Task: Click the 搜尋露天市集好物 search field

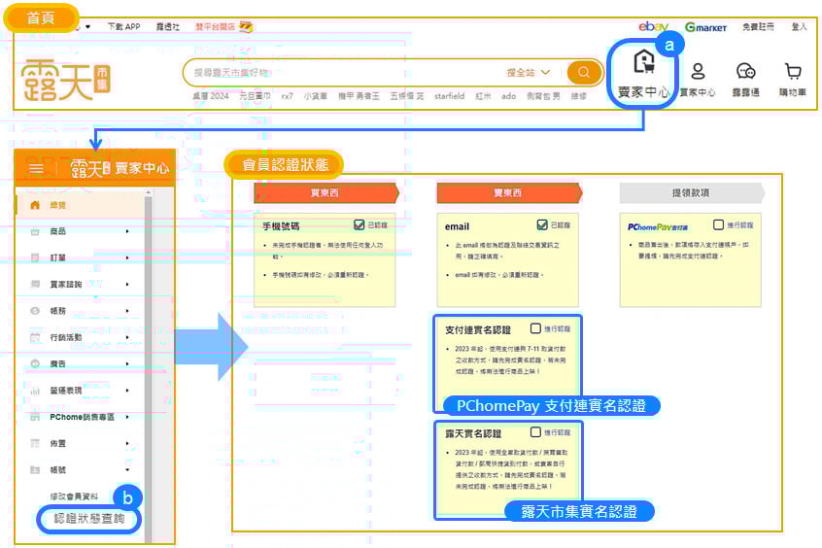Action: click(340, 72)
